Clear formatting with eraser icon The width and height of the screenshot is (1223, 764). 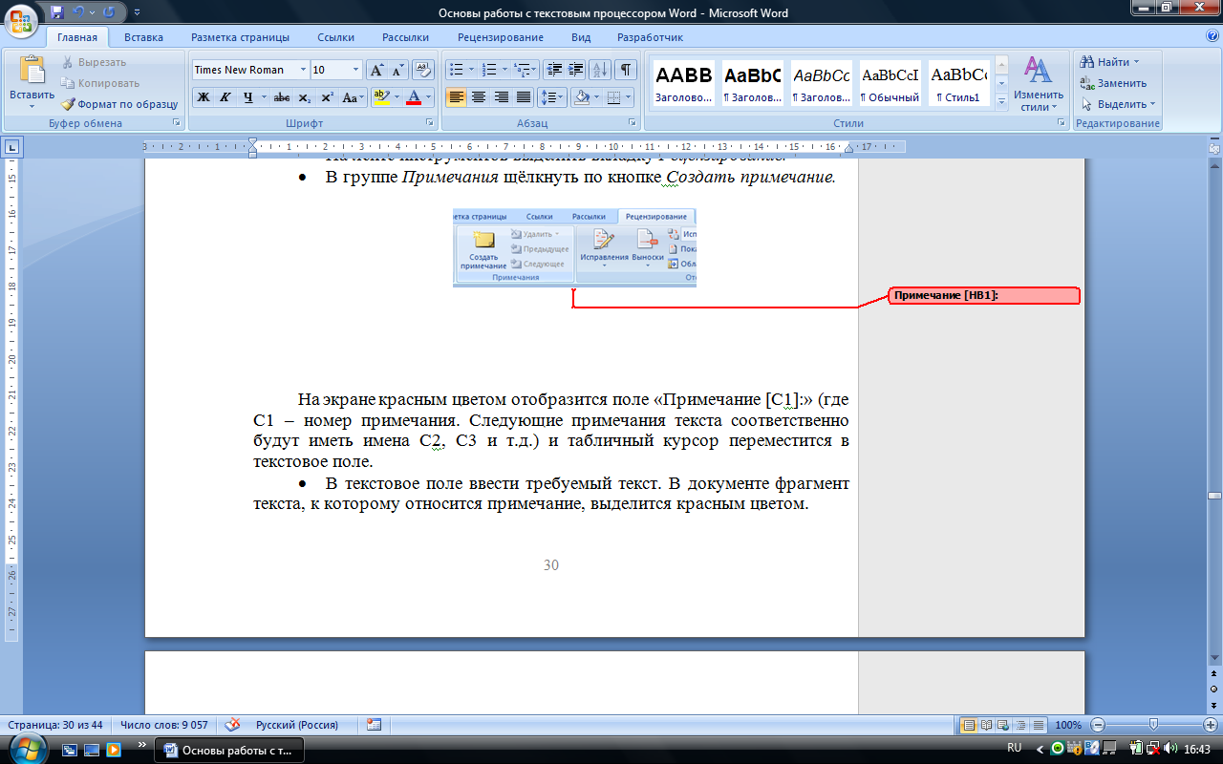pyautogui.click(x=424, y=70)
